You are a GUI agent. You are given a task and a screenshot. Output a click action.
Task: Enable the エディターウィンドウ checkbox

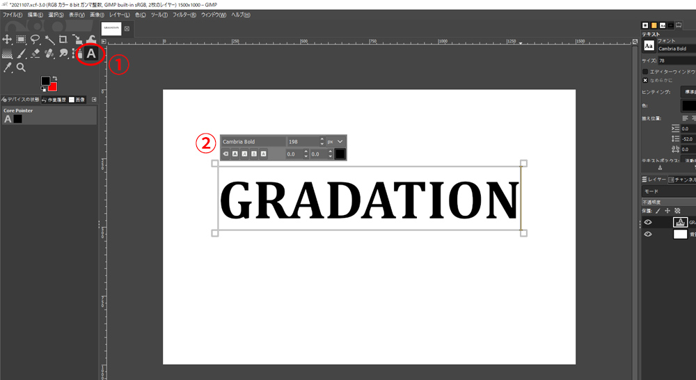click(645, 72)
